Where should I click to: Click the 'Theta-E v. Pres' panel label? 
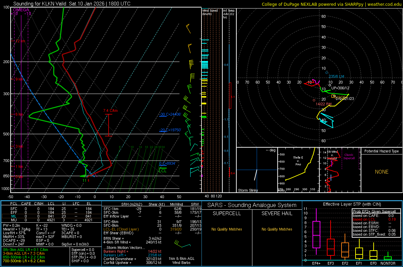pos(298,161)
